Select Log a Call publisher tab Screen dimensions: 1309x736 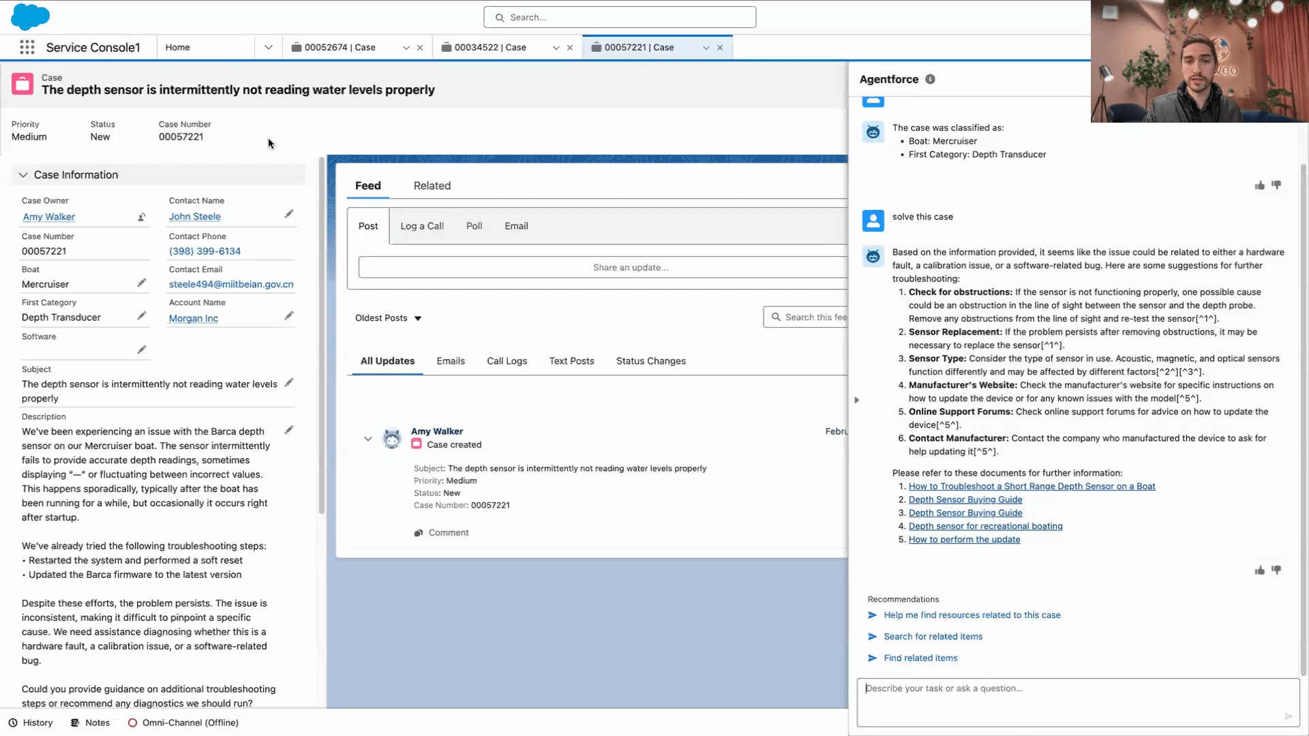coord(422,226)
